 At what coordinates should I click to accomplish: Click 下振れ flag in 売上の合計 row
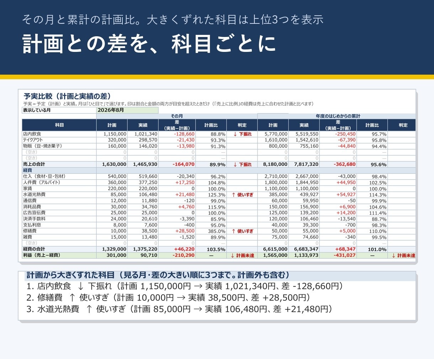tap(242, 164)
